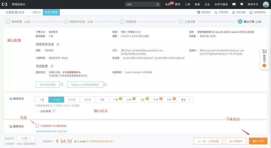Select 4年 purchase duration
271x148 pixels.
[x=156, y=100]
